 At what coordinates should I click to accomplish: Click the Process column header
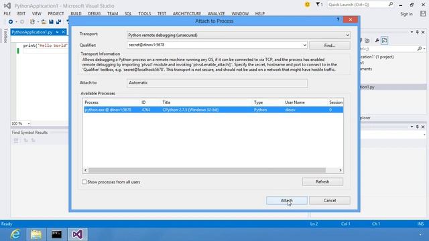pos(91,102)
